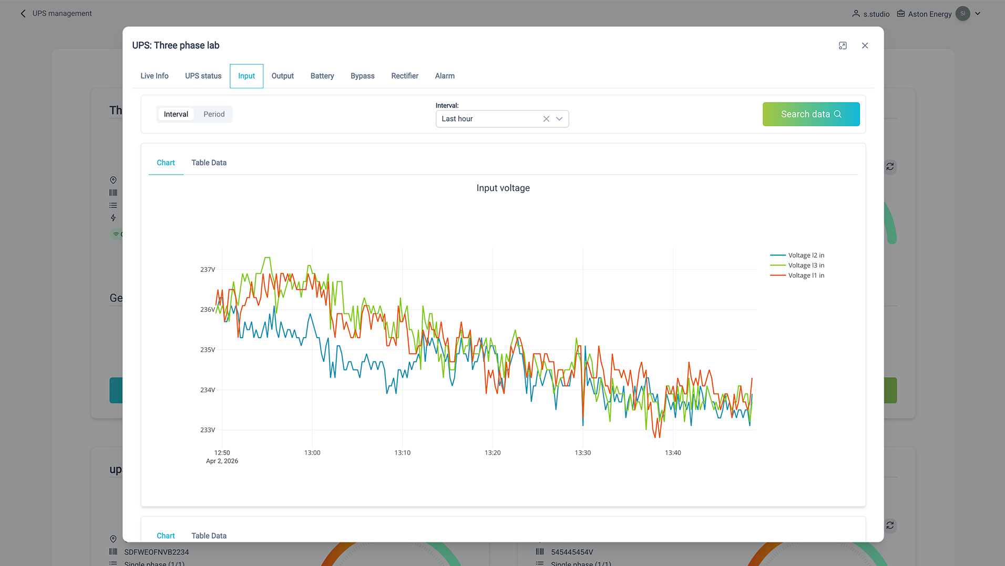The height and width of the screenshot is (566, 1005).
Task: Switch to Period mode
Action: [214, 114]
